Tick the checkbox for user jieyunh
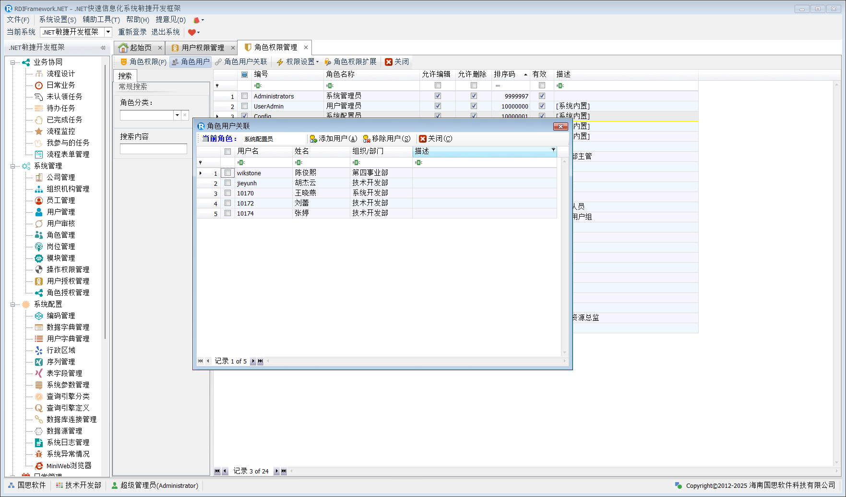The height and width of the screenshot is (497, 846). click(x=228, y=183)
